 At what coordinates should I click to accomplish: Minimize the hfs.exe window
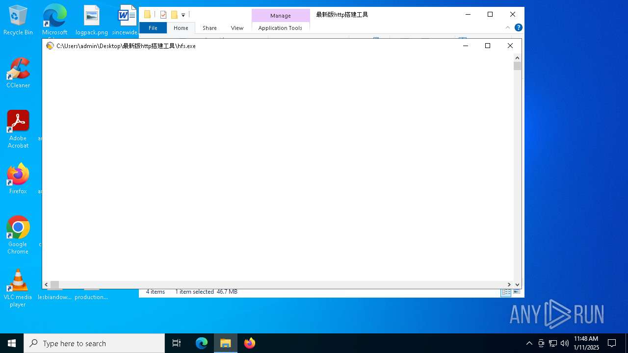tap(466, 46)
